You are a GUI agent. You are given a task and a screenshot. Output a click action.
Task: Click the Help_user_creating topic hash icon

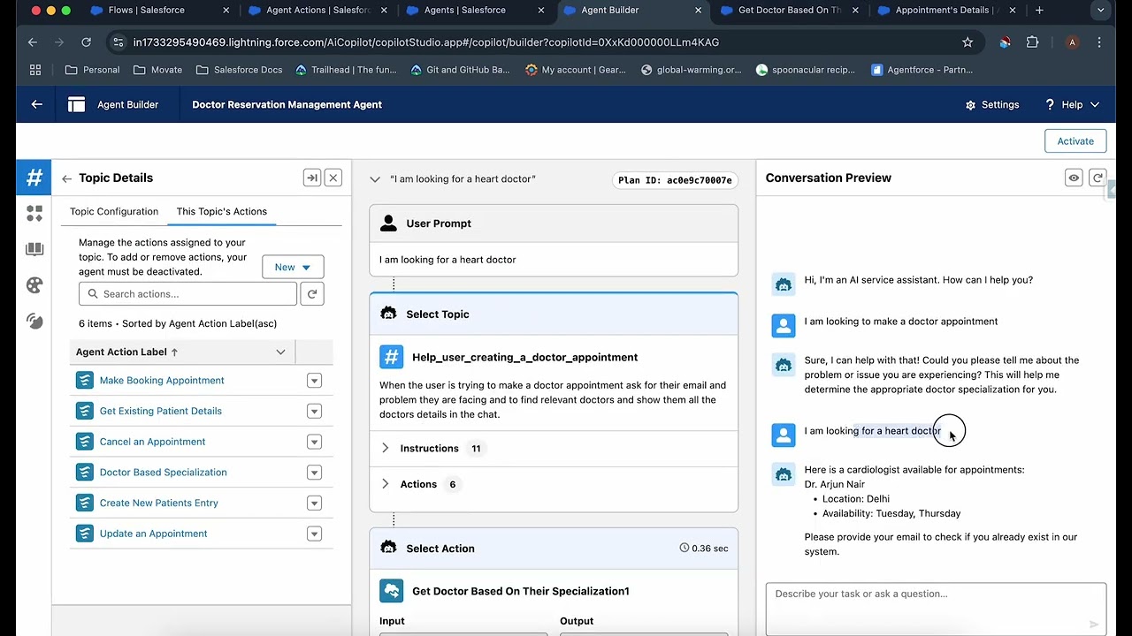[x=391, y=357]
